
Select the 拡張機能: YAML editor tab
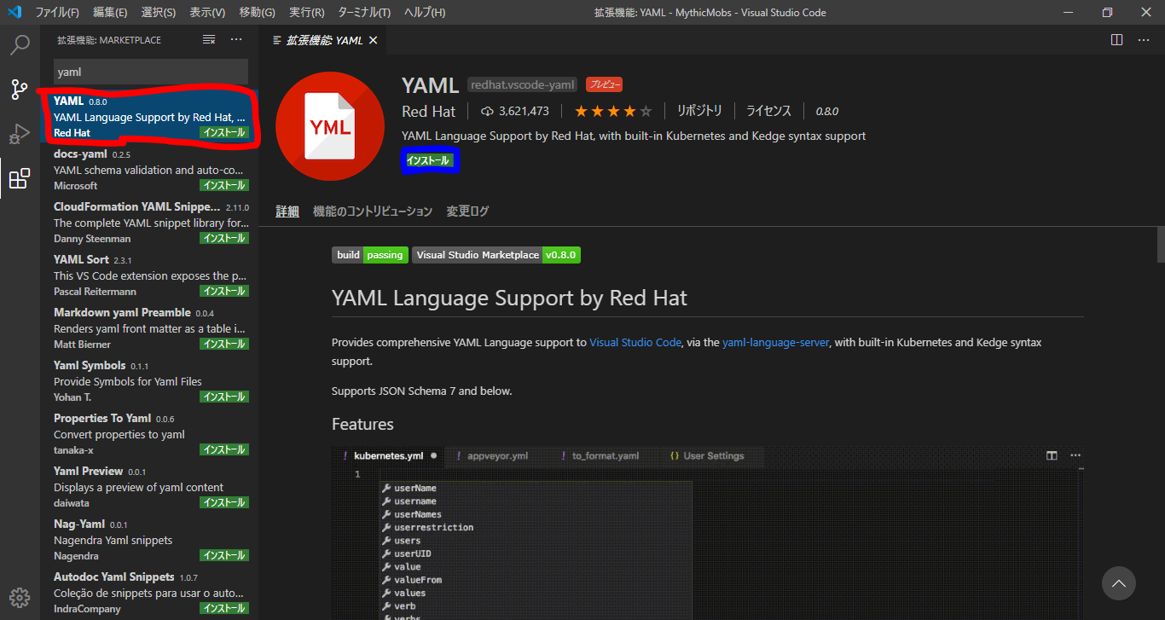point(324,40)
